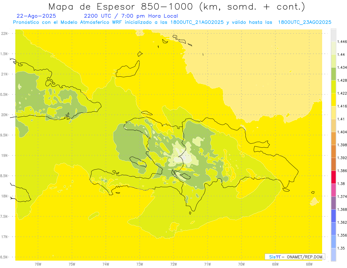347x268 pixels.
Task: Click the longitude label "72W"
Action: tap(173, 264)
